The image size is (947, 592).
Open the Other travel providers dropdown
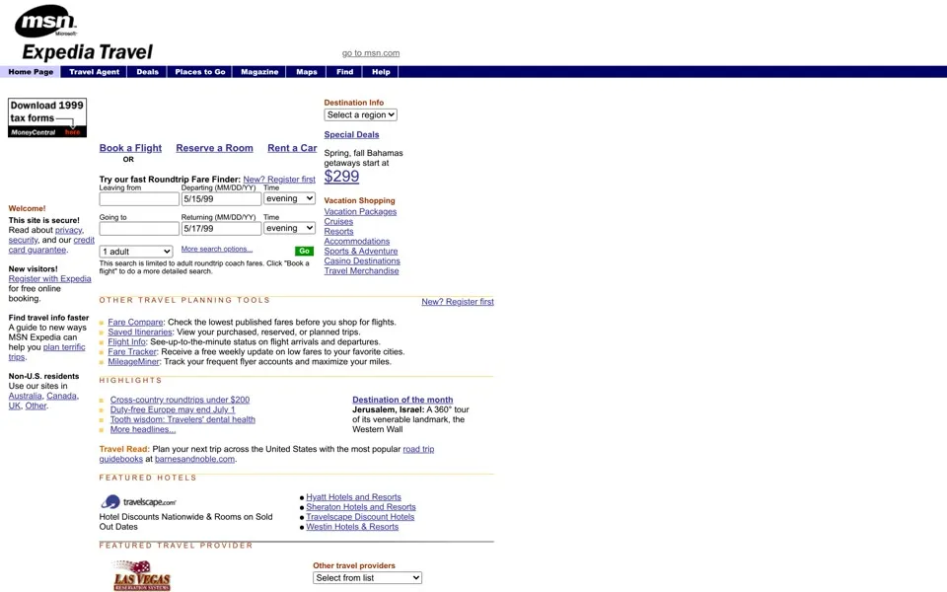point(367,577)
